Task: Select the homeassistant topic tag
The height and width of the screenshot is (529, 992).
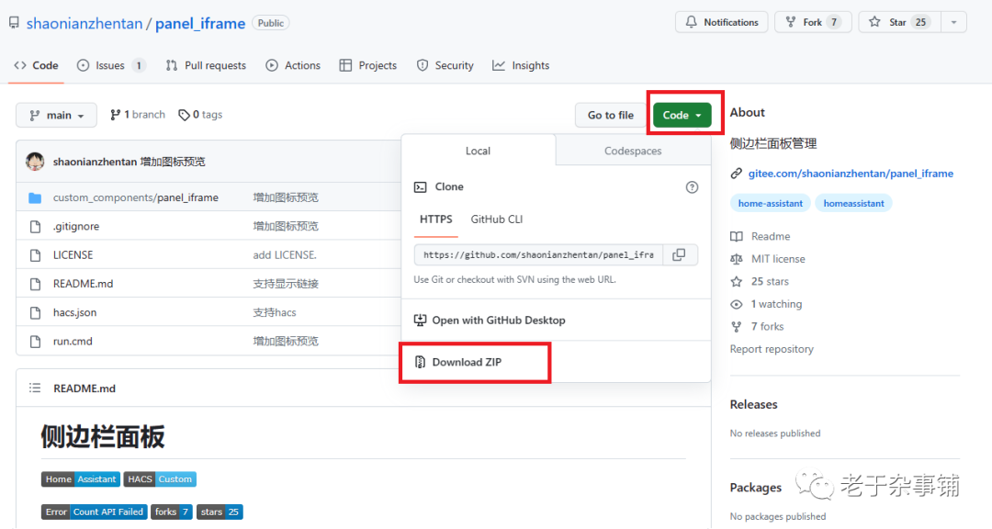Action: pos(853,203)
